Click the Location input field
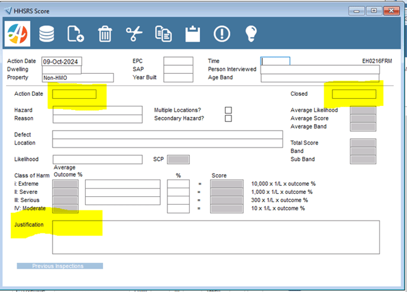 click(x=167, y=144)
